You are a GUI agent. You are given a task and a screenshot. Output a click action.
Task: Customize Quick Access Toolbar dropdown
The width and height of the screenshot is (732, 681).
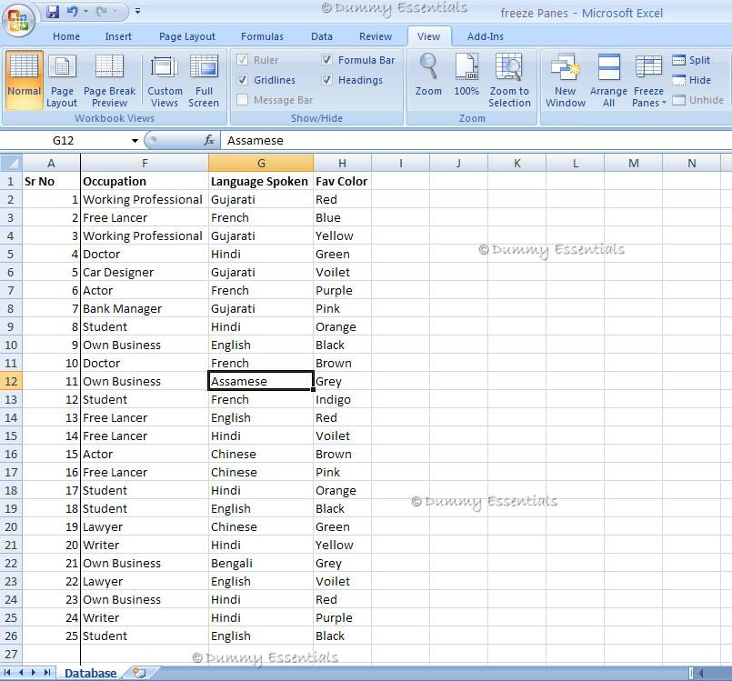point(137,11)
